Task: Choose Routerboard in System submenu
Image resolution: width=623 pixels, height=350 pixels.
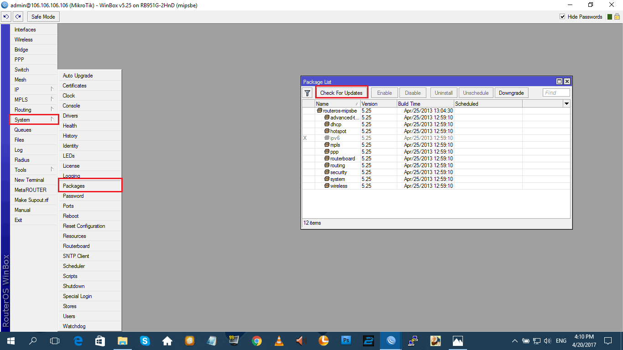Action: pos(90,246)
